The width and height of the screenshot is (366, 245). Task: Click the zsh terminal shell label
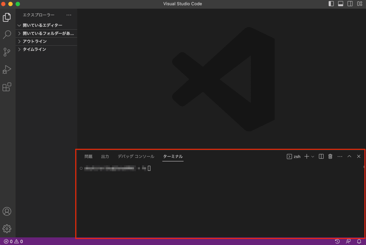click(294, 156)
